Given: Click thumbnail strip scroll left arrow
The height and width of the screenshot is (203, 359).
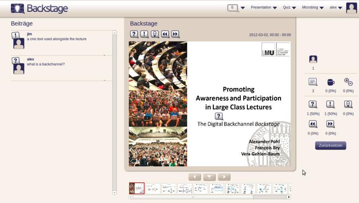Looking at the screenshot, I should click(131, 197).
